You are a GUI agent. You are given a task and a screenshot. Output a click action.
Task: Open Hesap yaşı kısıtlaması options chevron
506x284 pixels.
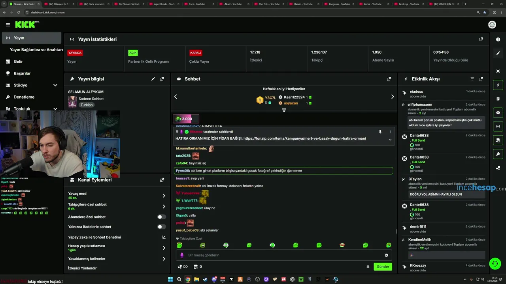(164, 248)
